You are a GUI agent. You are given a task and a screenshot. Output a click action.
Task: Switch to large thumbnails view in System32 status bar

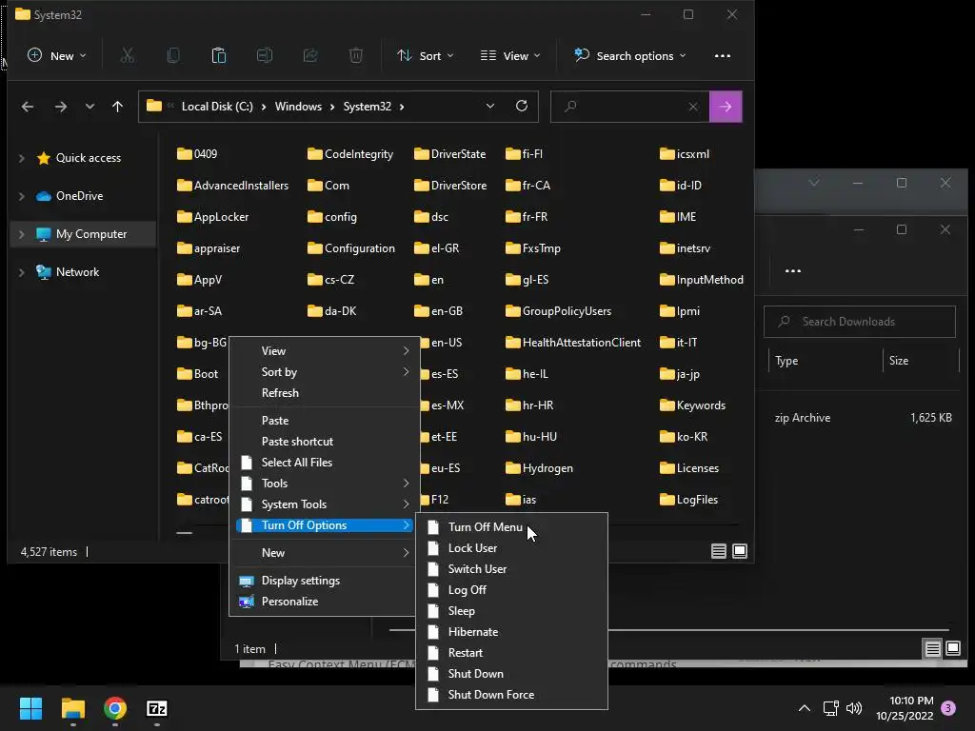[x=740, y=551]
